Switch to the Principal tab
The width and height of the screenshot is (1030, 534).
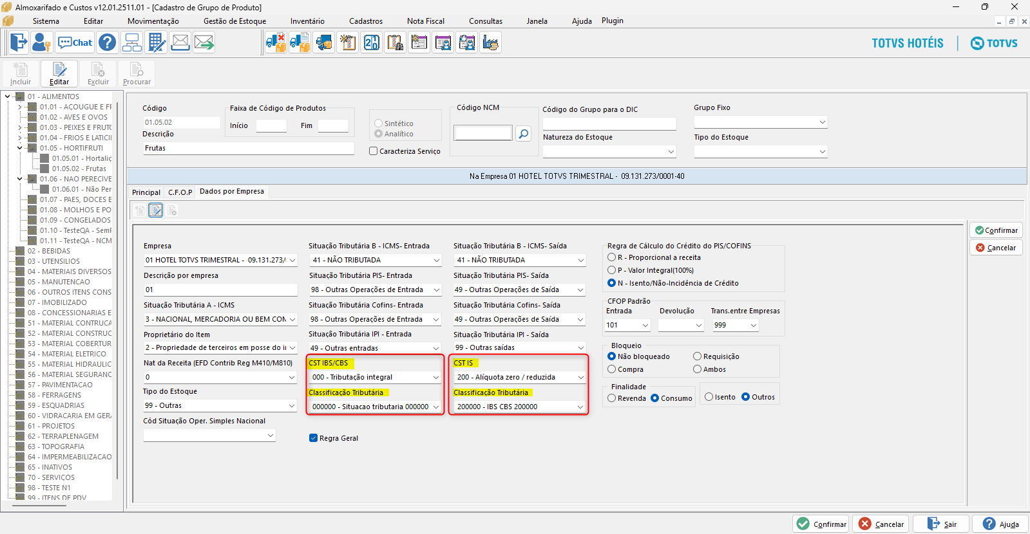pyautogui.click(x=146, y=192)
